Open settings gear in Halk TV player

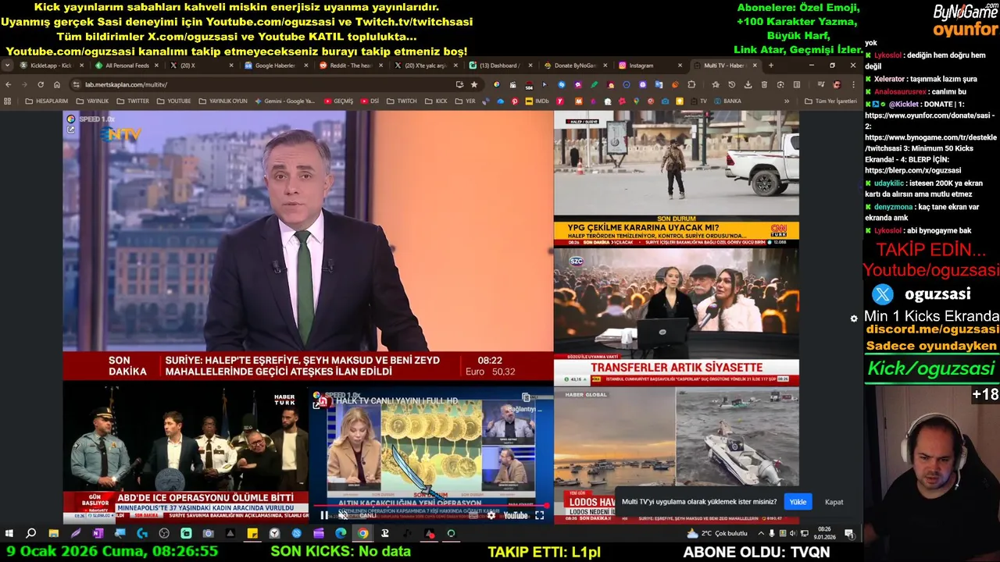point(491,515)
